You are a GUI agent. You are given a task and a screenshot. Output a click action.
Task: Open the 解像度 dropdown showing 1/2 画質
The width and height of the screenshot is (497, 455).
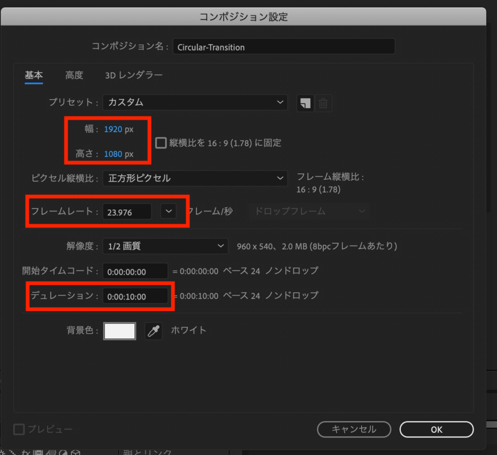click(165, 246)
